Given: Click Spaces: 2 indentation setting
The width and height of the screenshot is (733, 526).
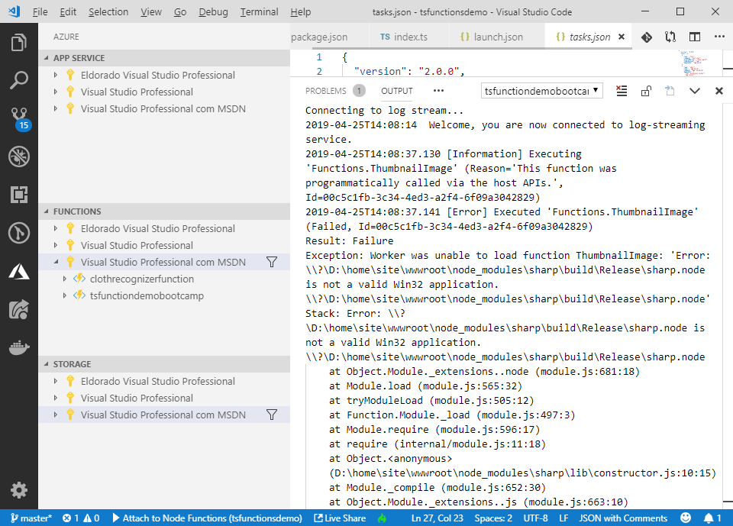Looking at the screenshot, I should [493, 518].
